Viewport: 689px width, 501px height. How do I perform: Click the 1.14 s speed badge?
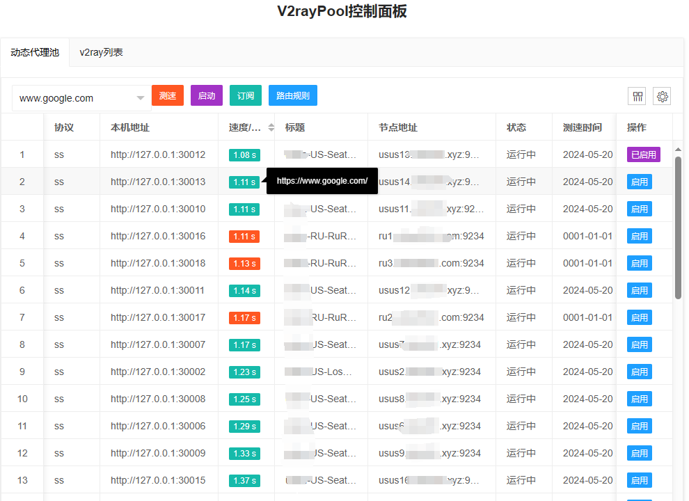pos(244,291)
